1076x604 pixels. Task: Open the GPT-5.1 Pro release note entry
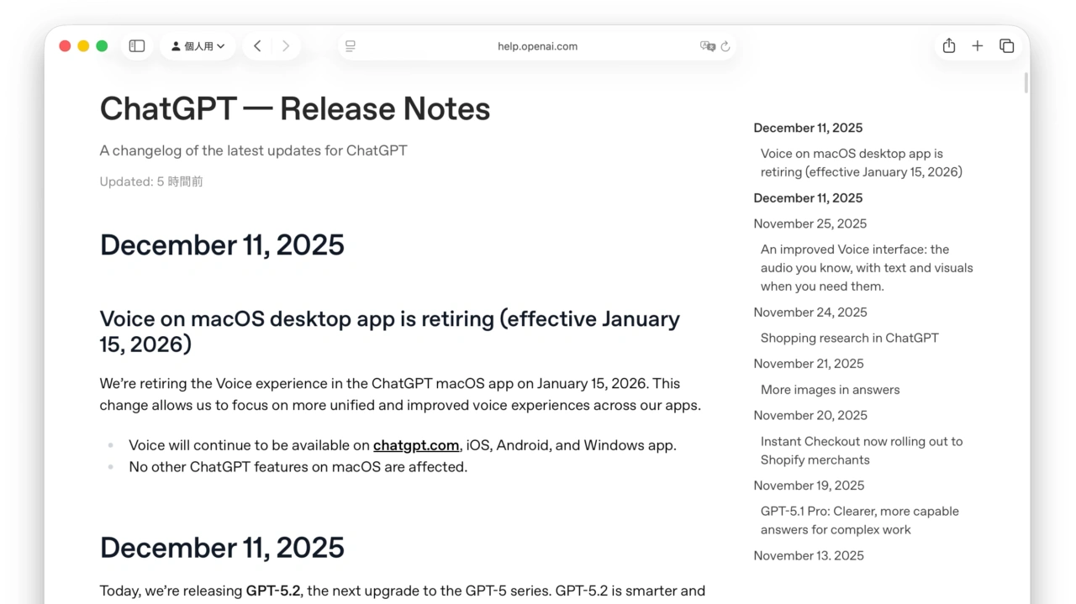tap(860, 520)
